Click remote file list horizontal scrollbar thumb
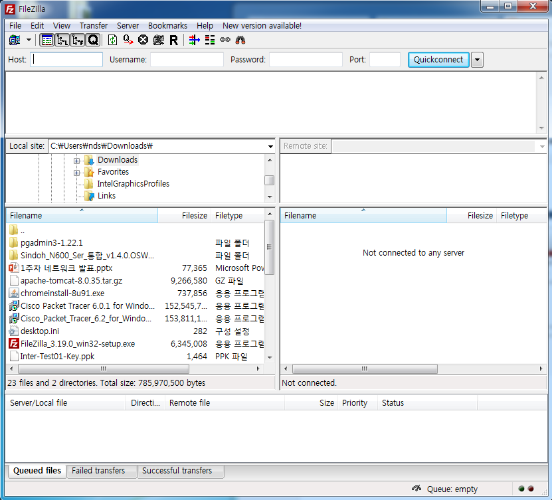Viewport: 552px width, 500px height. coord(365,369)
